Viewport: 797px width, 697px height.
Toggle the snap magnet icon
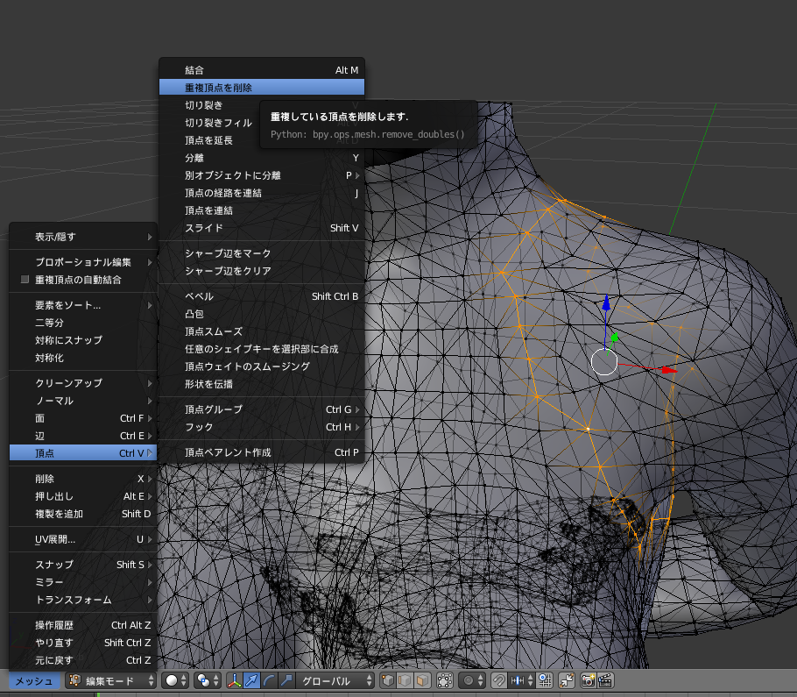tap(499, 680)
